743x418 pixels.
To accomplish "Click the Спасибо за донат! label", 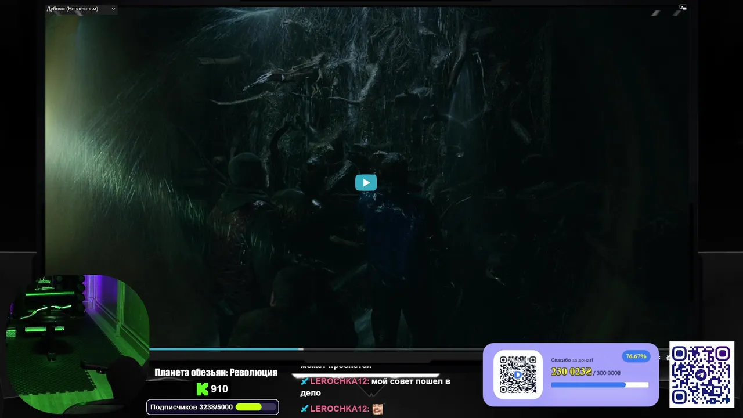I will click(x=572, y=360).
